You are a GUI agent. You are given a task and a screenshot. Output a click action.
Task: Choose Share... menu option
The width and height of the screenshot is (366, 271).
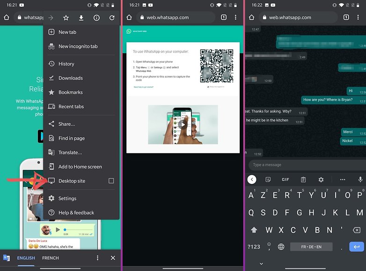coord(81,124)
